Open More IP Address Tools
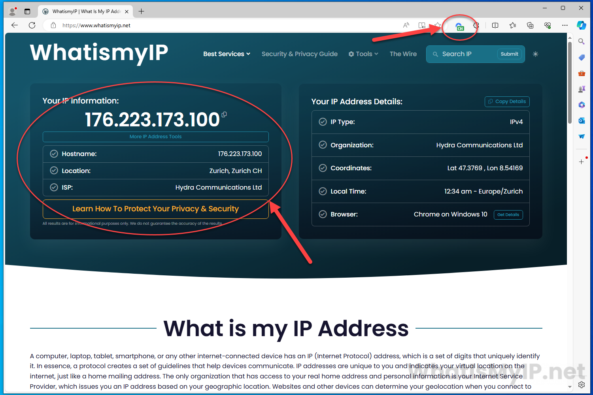The image size is (593, 395). pos(156,137)
